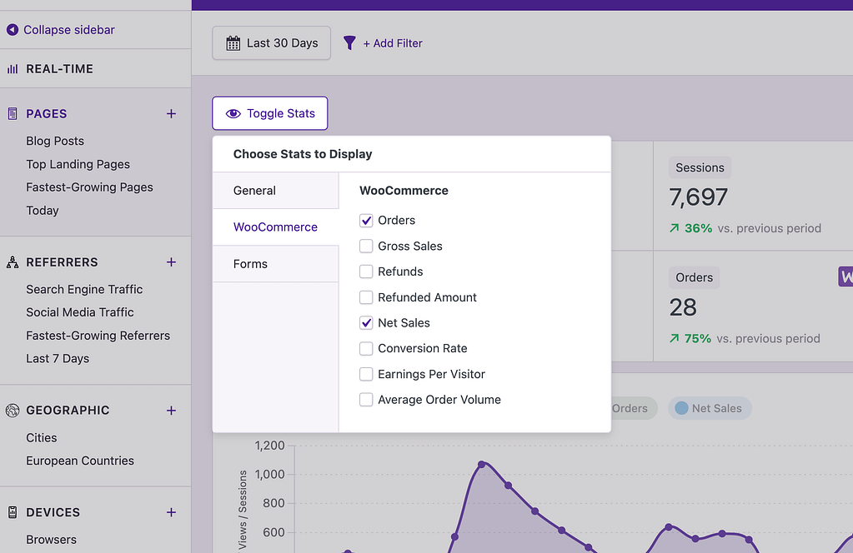This screenshot has width=853, height=553.
Task: Open the calendar icon in Last 30 Days
Action: 234,42
